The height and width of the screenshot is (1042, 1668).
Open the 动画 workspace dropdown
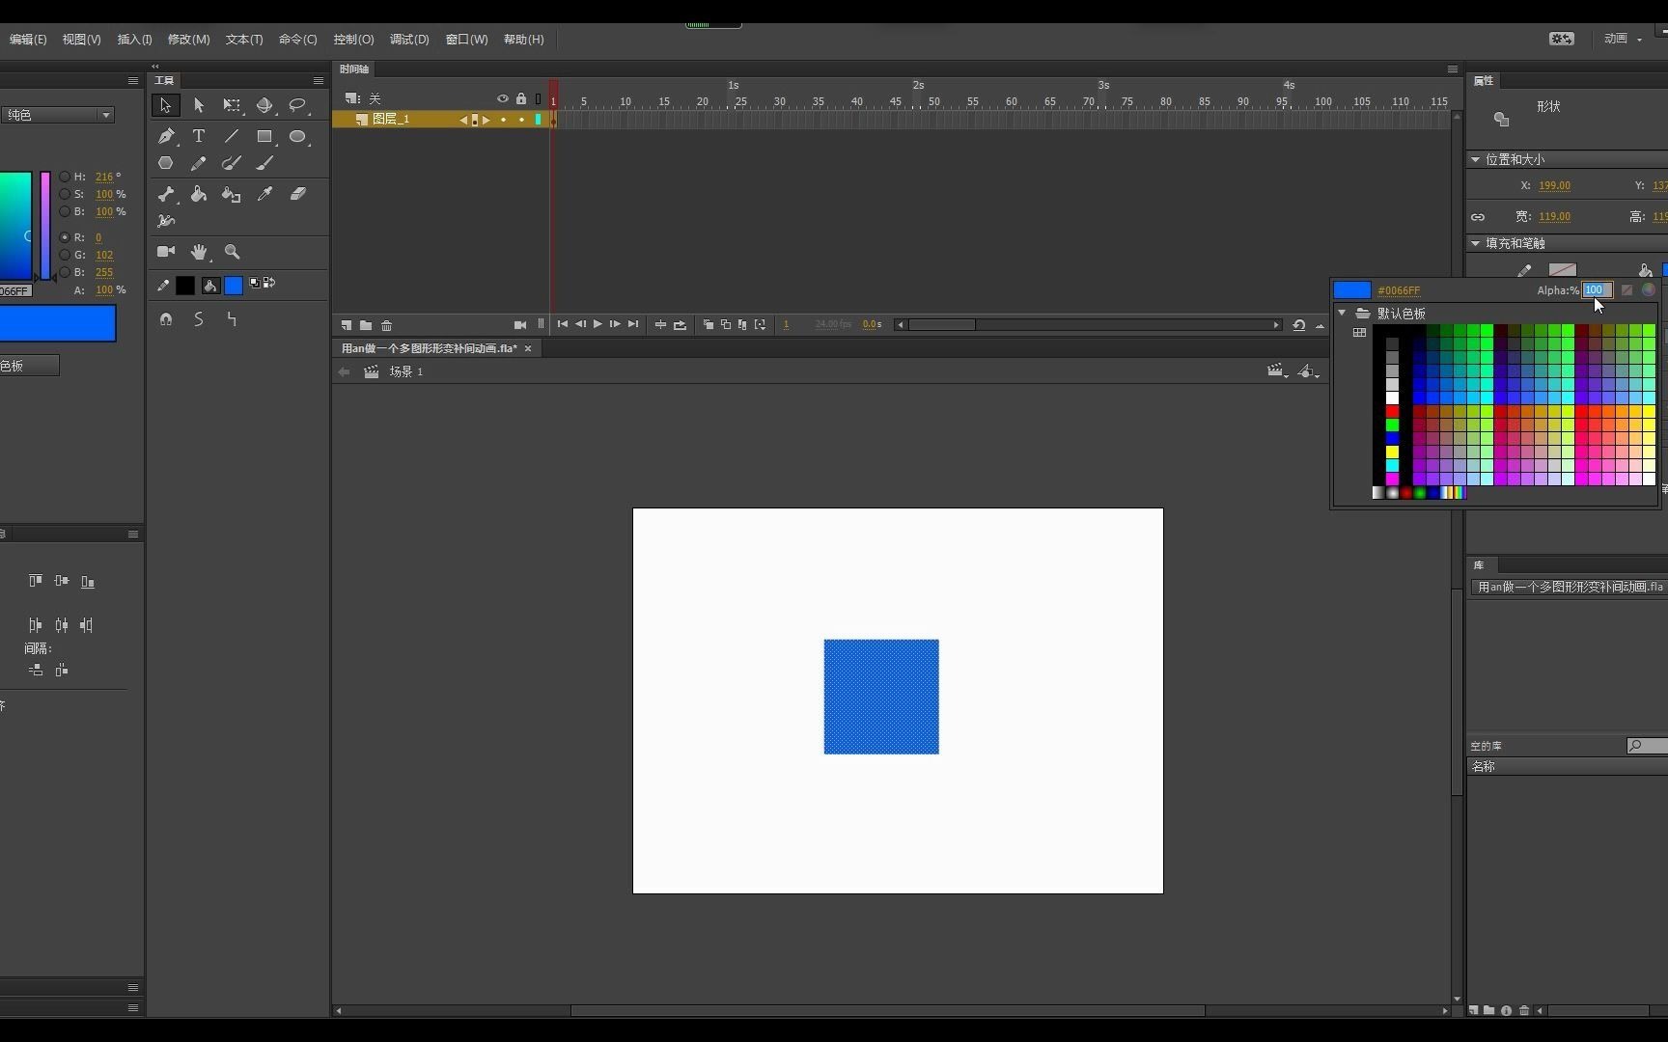pyautogui.click(x=1624, y=39)
